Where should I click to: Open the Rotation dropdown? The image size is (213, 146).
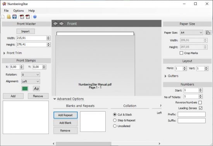point(31,75)
